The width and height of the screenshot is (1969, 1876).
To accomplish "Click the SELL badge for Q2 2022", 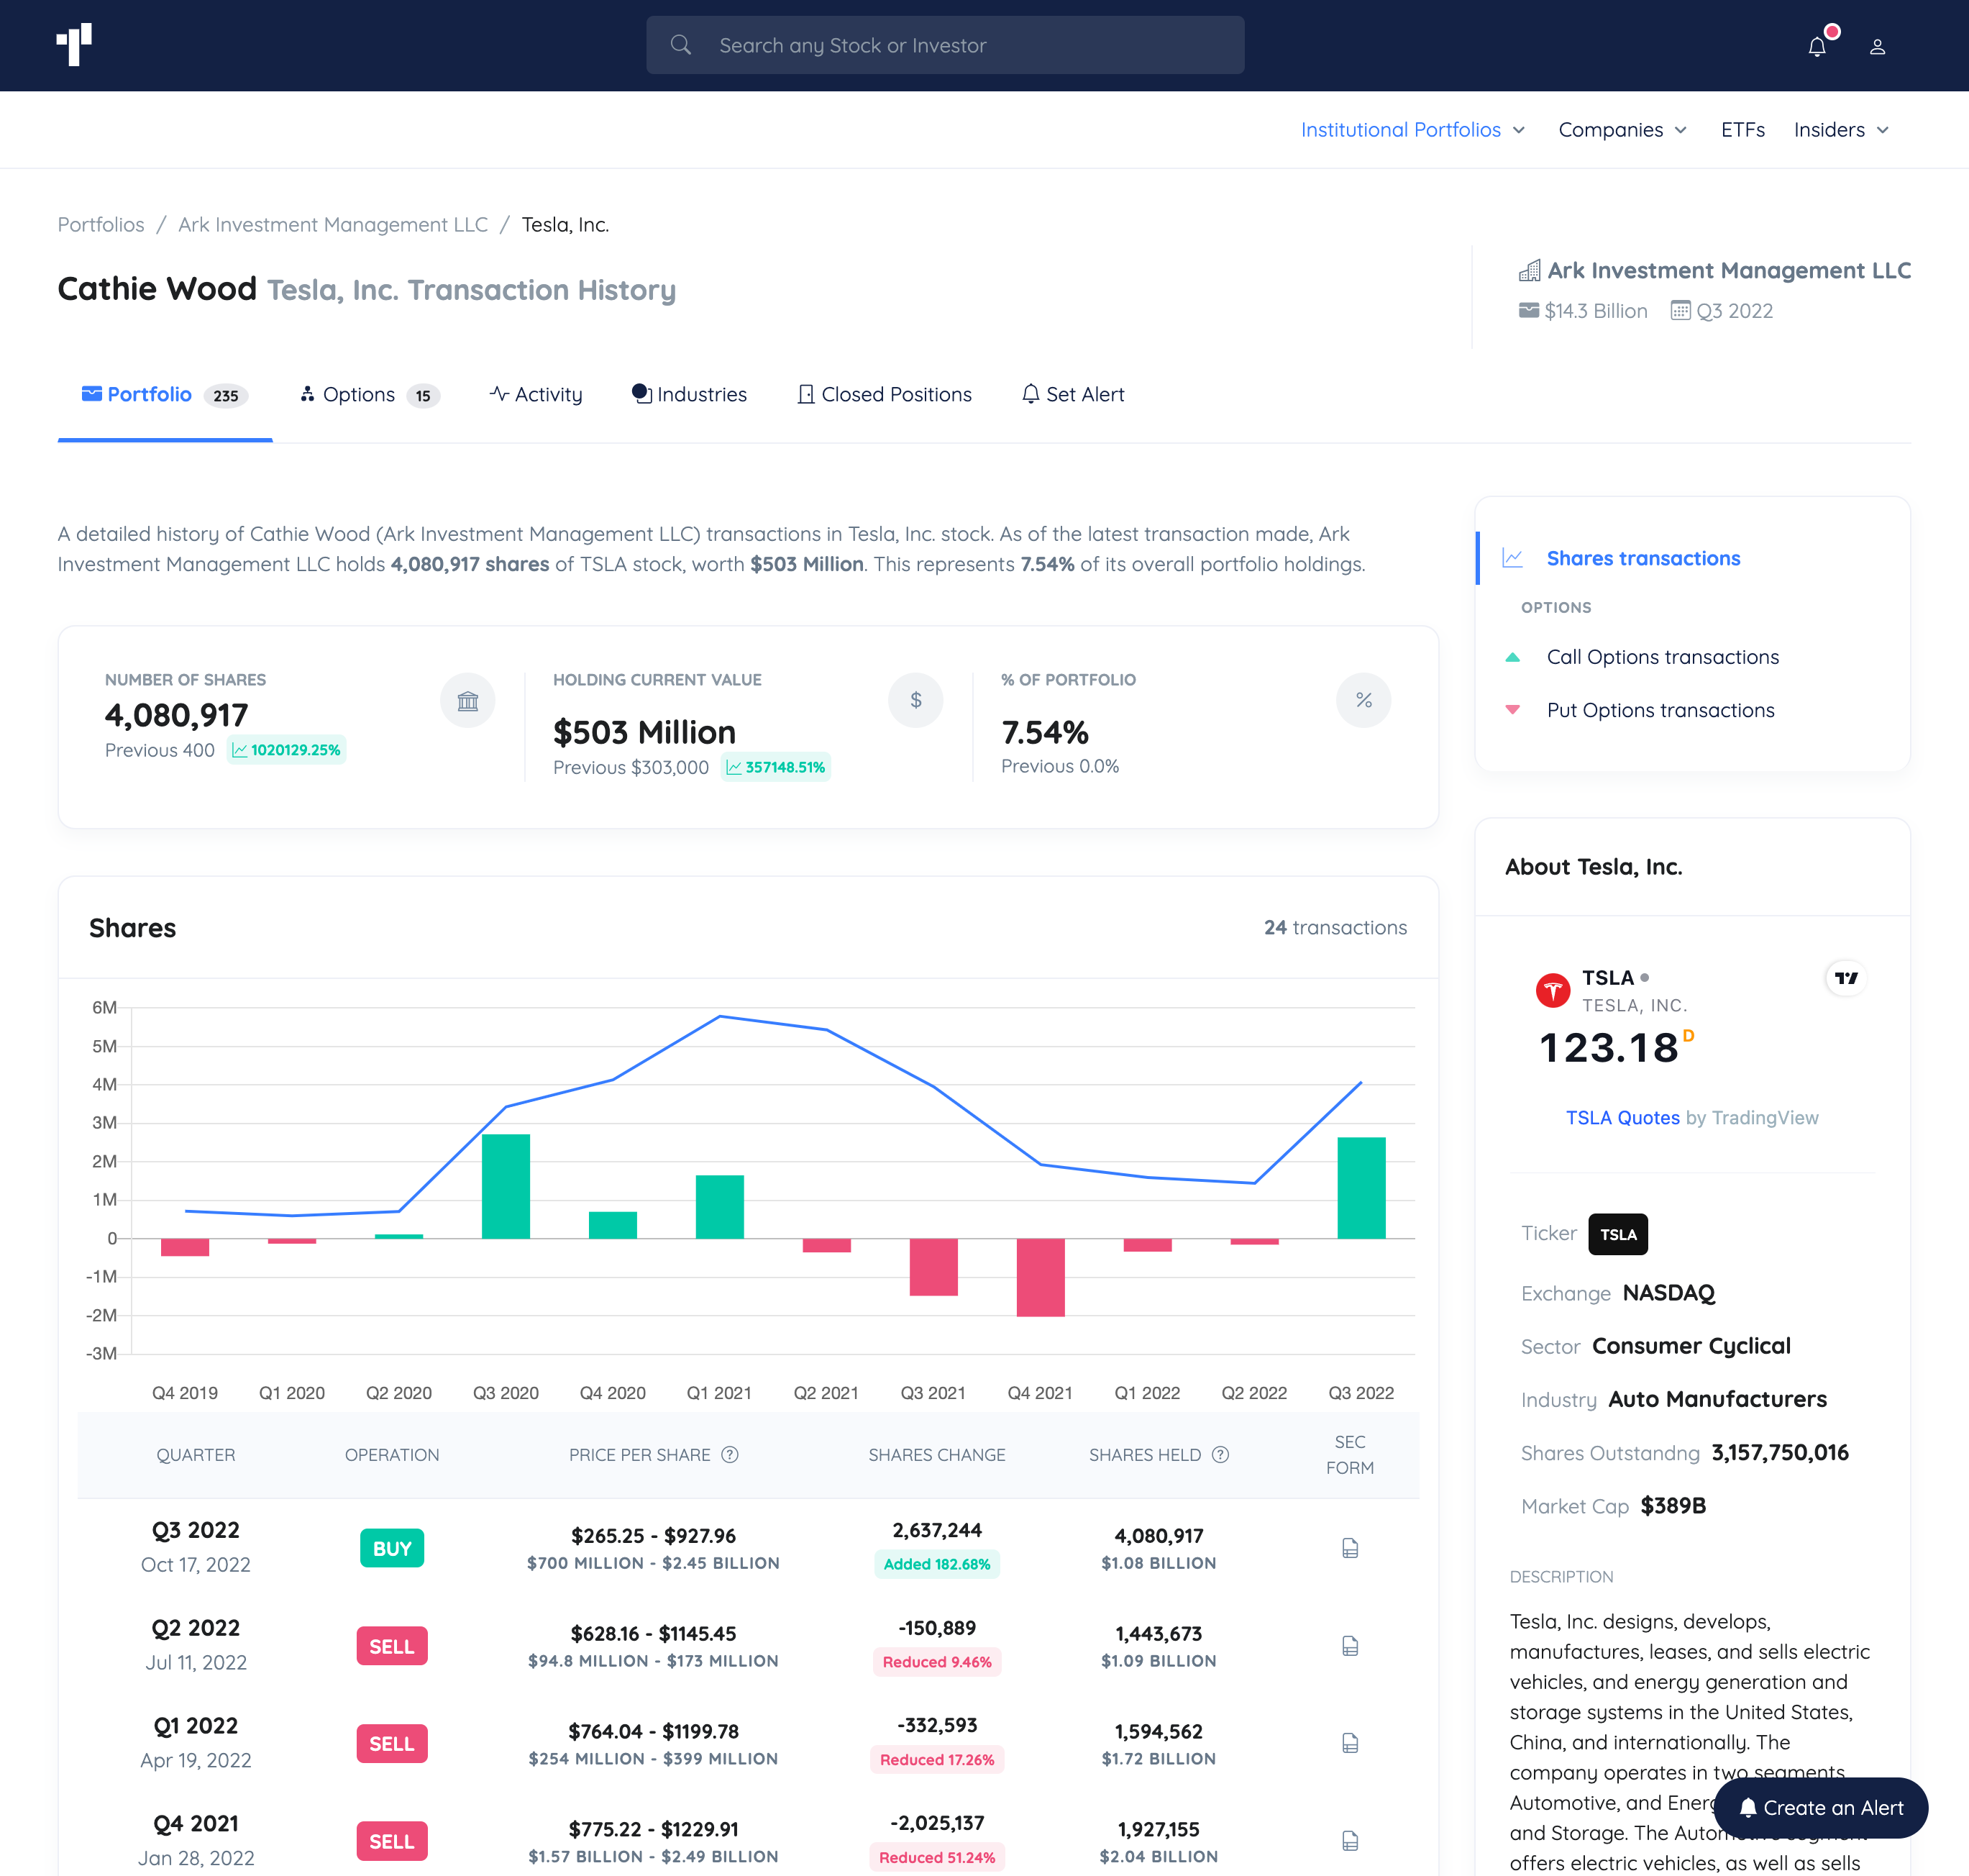I will [x=392, y=1647].
